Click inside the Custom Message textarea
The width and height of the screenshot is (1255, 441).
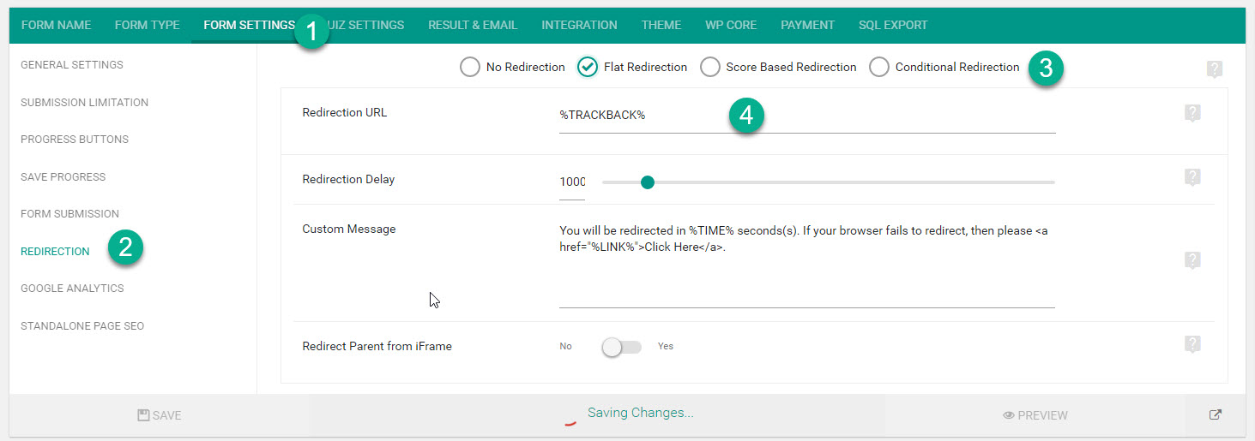click(806, 264)
